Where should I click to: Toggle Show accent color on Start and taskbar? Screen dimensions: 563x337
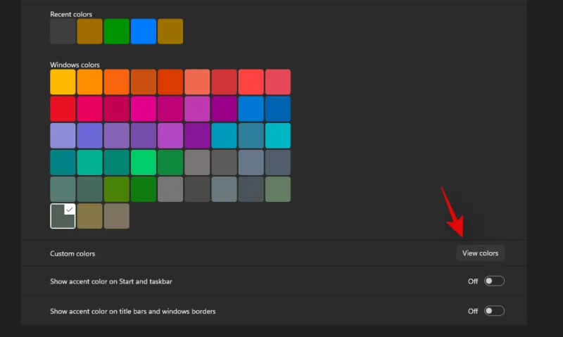click(494, 281)
